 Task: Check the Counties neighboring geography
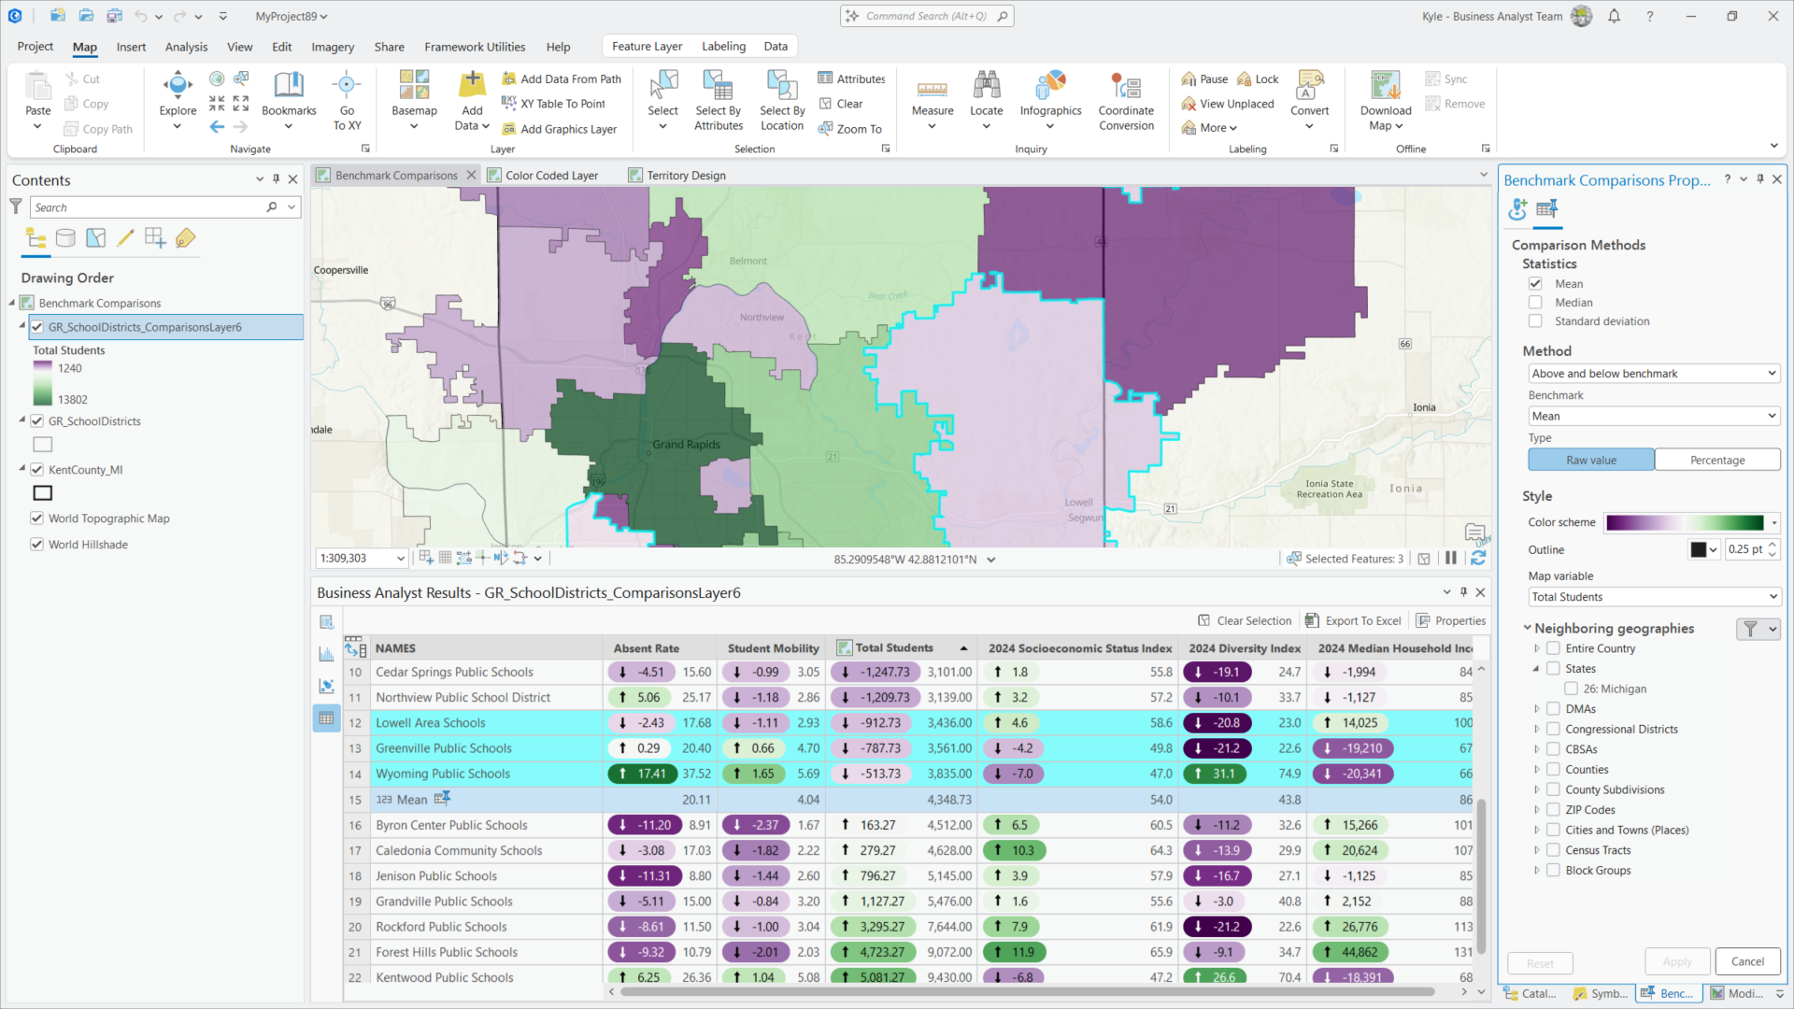pyautogui.click(x=1553, y=770)
